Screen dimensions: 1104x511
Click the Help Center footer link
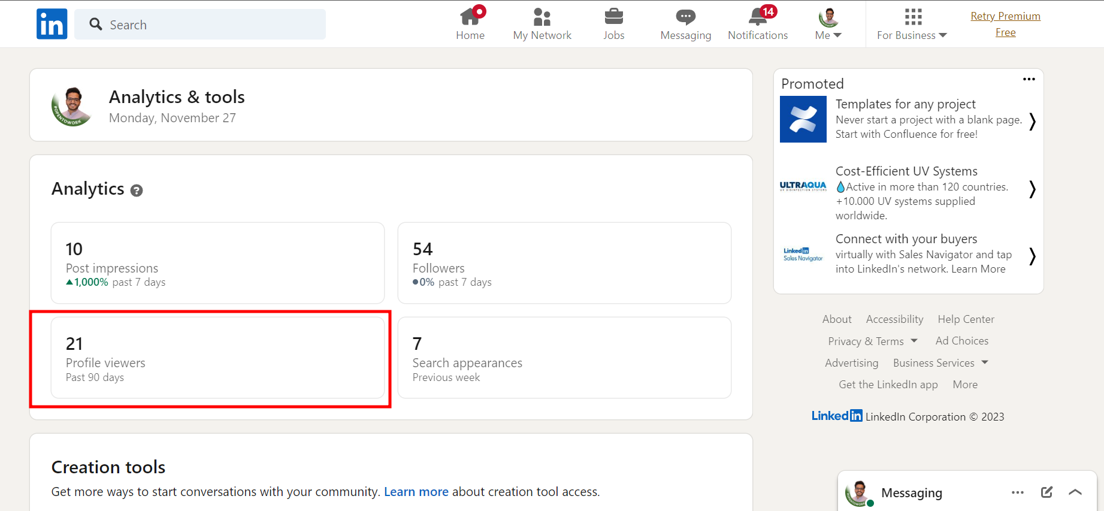coord(966,319)
